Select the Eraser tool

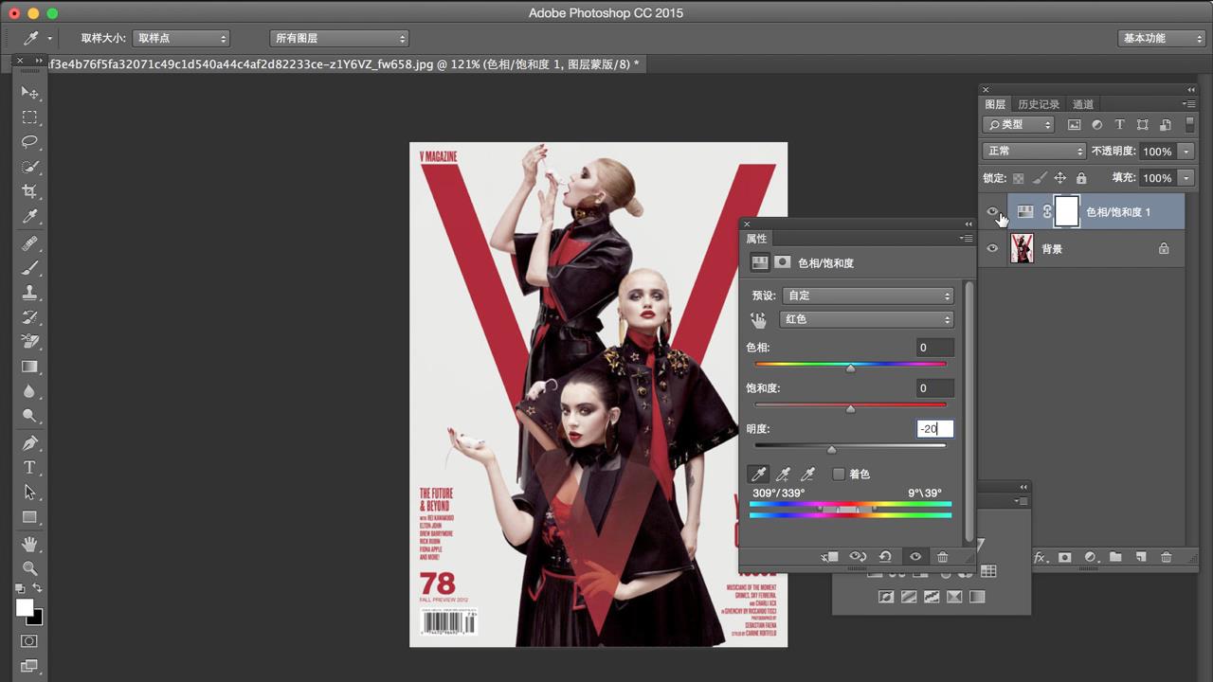coord(29,342)
